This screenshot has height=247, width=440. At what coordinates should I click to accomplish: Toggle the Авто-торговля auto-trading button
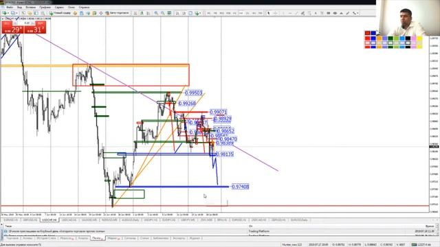(x=118, y=13)
